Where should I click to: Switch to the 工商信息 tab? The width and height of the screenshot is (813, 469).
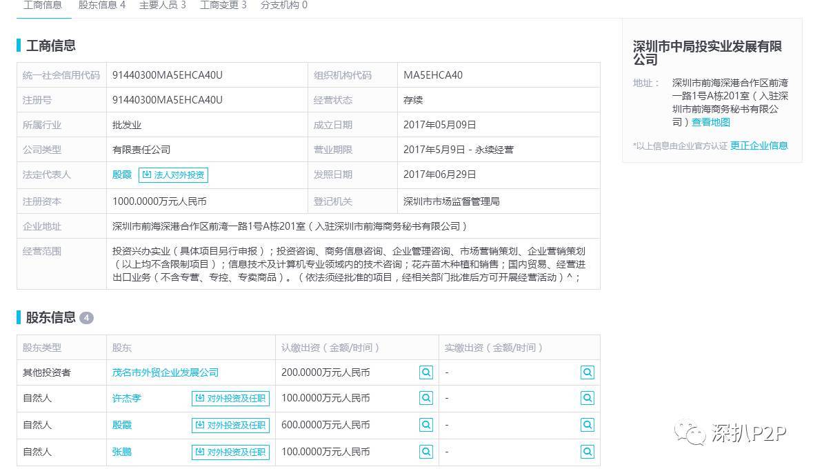coord(43,6)
